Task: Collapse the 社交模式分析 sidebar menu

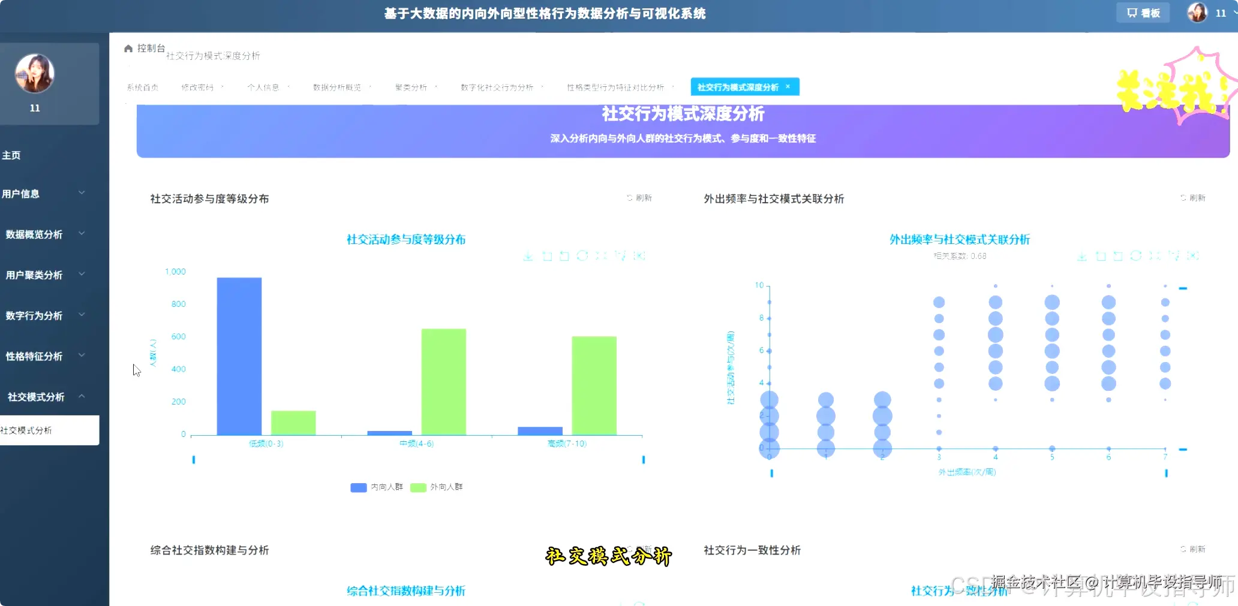Action: pyautogui.click(x=50, y=397)
